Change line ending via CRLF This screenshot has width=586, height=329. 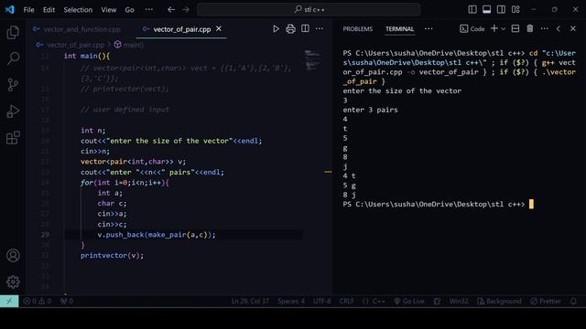point(346,301)
